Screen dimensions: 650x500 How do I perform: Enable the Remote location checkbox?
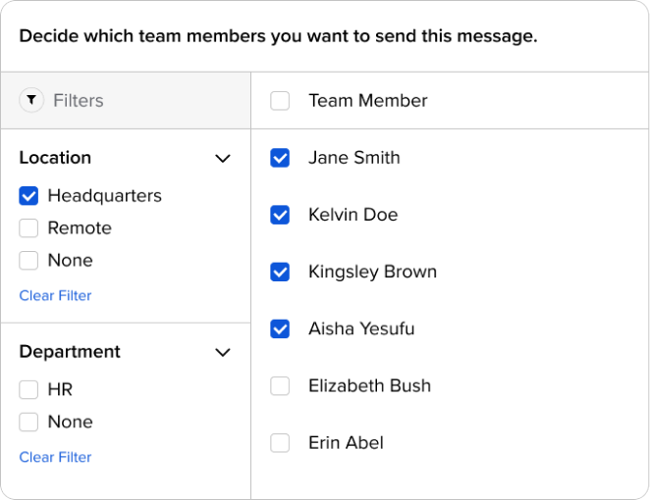pyautogui.click(x=29, y=228)
